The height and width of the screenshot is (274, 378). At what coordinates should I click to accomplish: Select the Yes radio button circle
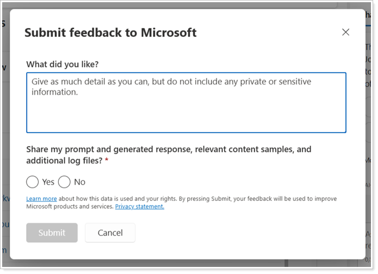coord(33,181)
